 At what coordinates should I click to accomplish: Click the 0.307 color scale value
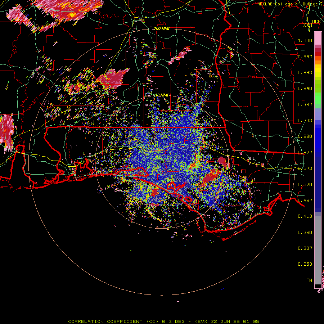(305, 248)
